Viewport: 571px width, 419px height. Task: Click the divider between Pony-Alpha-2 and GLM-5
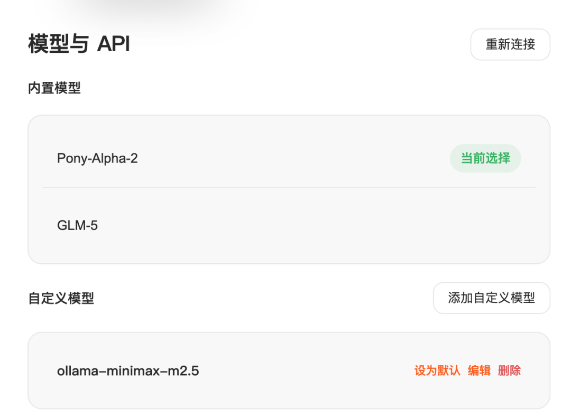tap(289, 187)
